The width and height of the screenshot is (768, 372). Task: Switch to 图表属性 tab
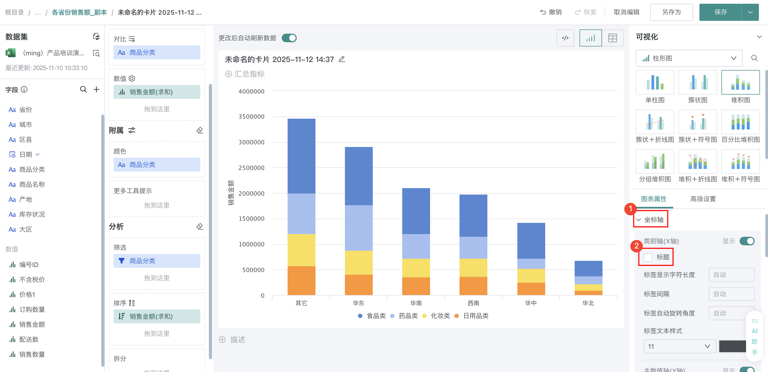click(x=653, y=199)
